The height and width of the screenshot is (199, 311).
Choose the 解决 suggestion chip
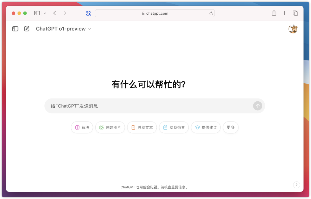click(82, 127)
